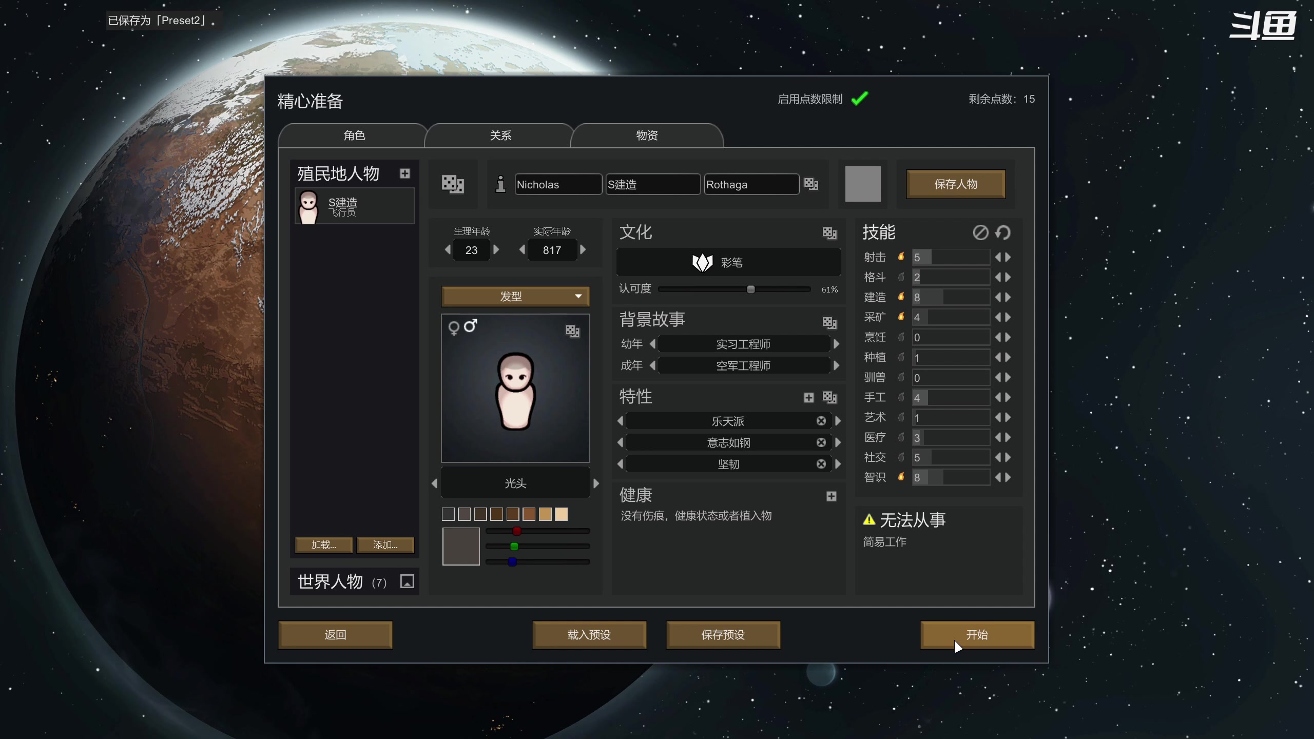Randomize traits (特性) with the dice icon

829,397
